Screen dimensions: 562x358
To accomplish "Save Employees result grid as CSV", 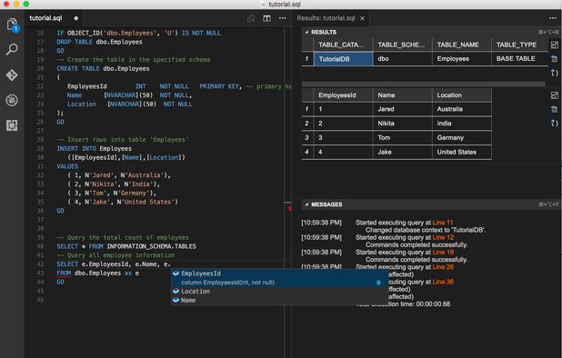I will 554,109.
